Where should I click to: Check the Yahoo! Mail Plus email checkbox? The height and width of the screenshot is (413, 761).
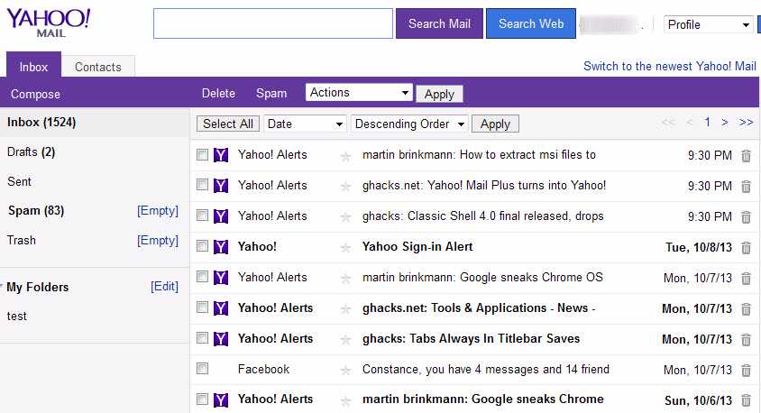point(202,185)
